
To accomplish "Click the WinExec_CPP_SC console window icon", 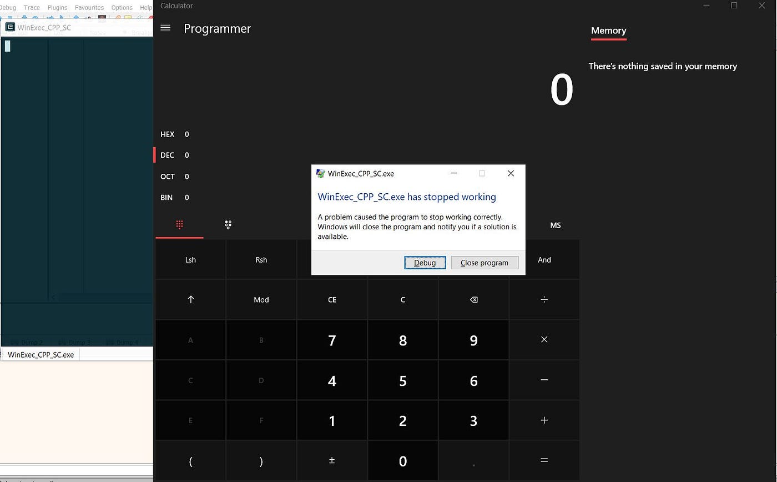I will [x=9, y=27].
